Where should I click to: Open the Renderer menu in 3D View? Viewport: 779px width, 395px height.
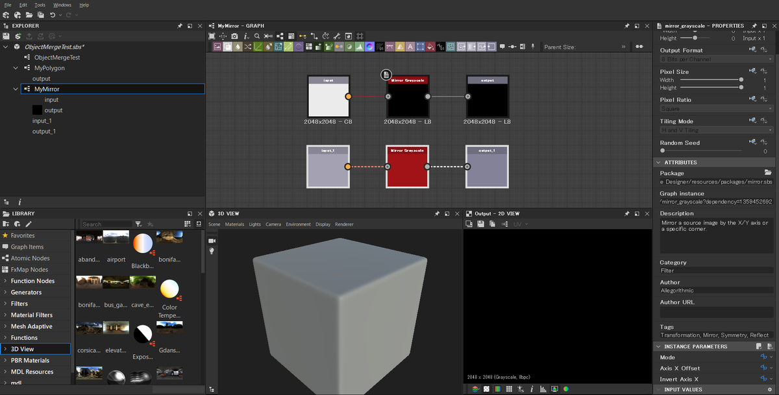pyautogui.click(x=344, y=224)
